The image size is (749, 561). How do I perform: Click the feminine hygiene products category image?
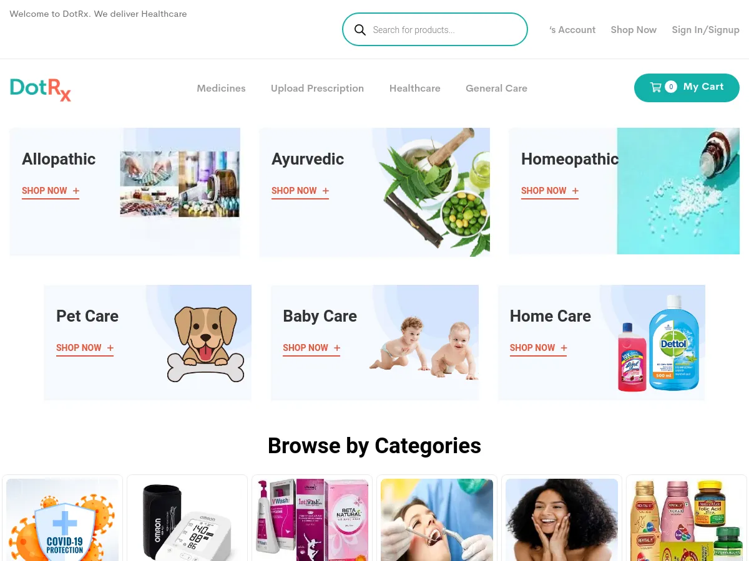[x=312, y=520]
